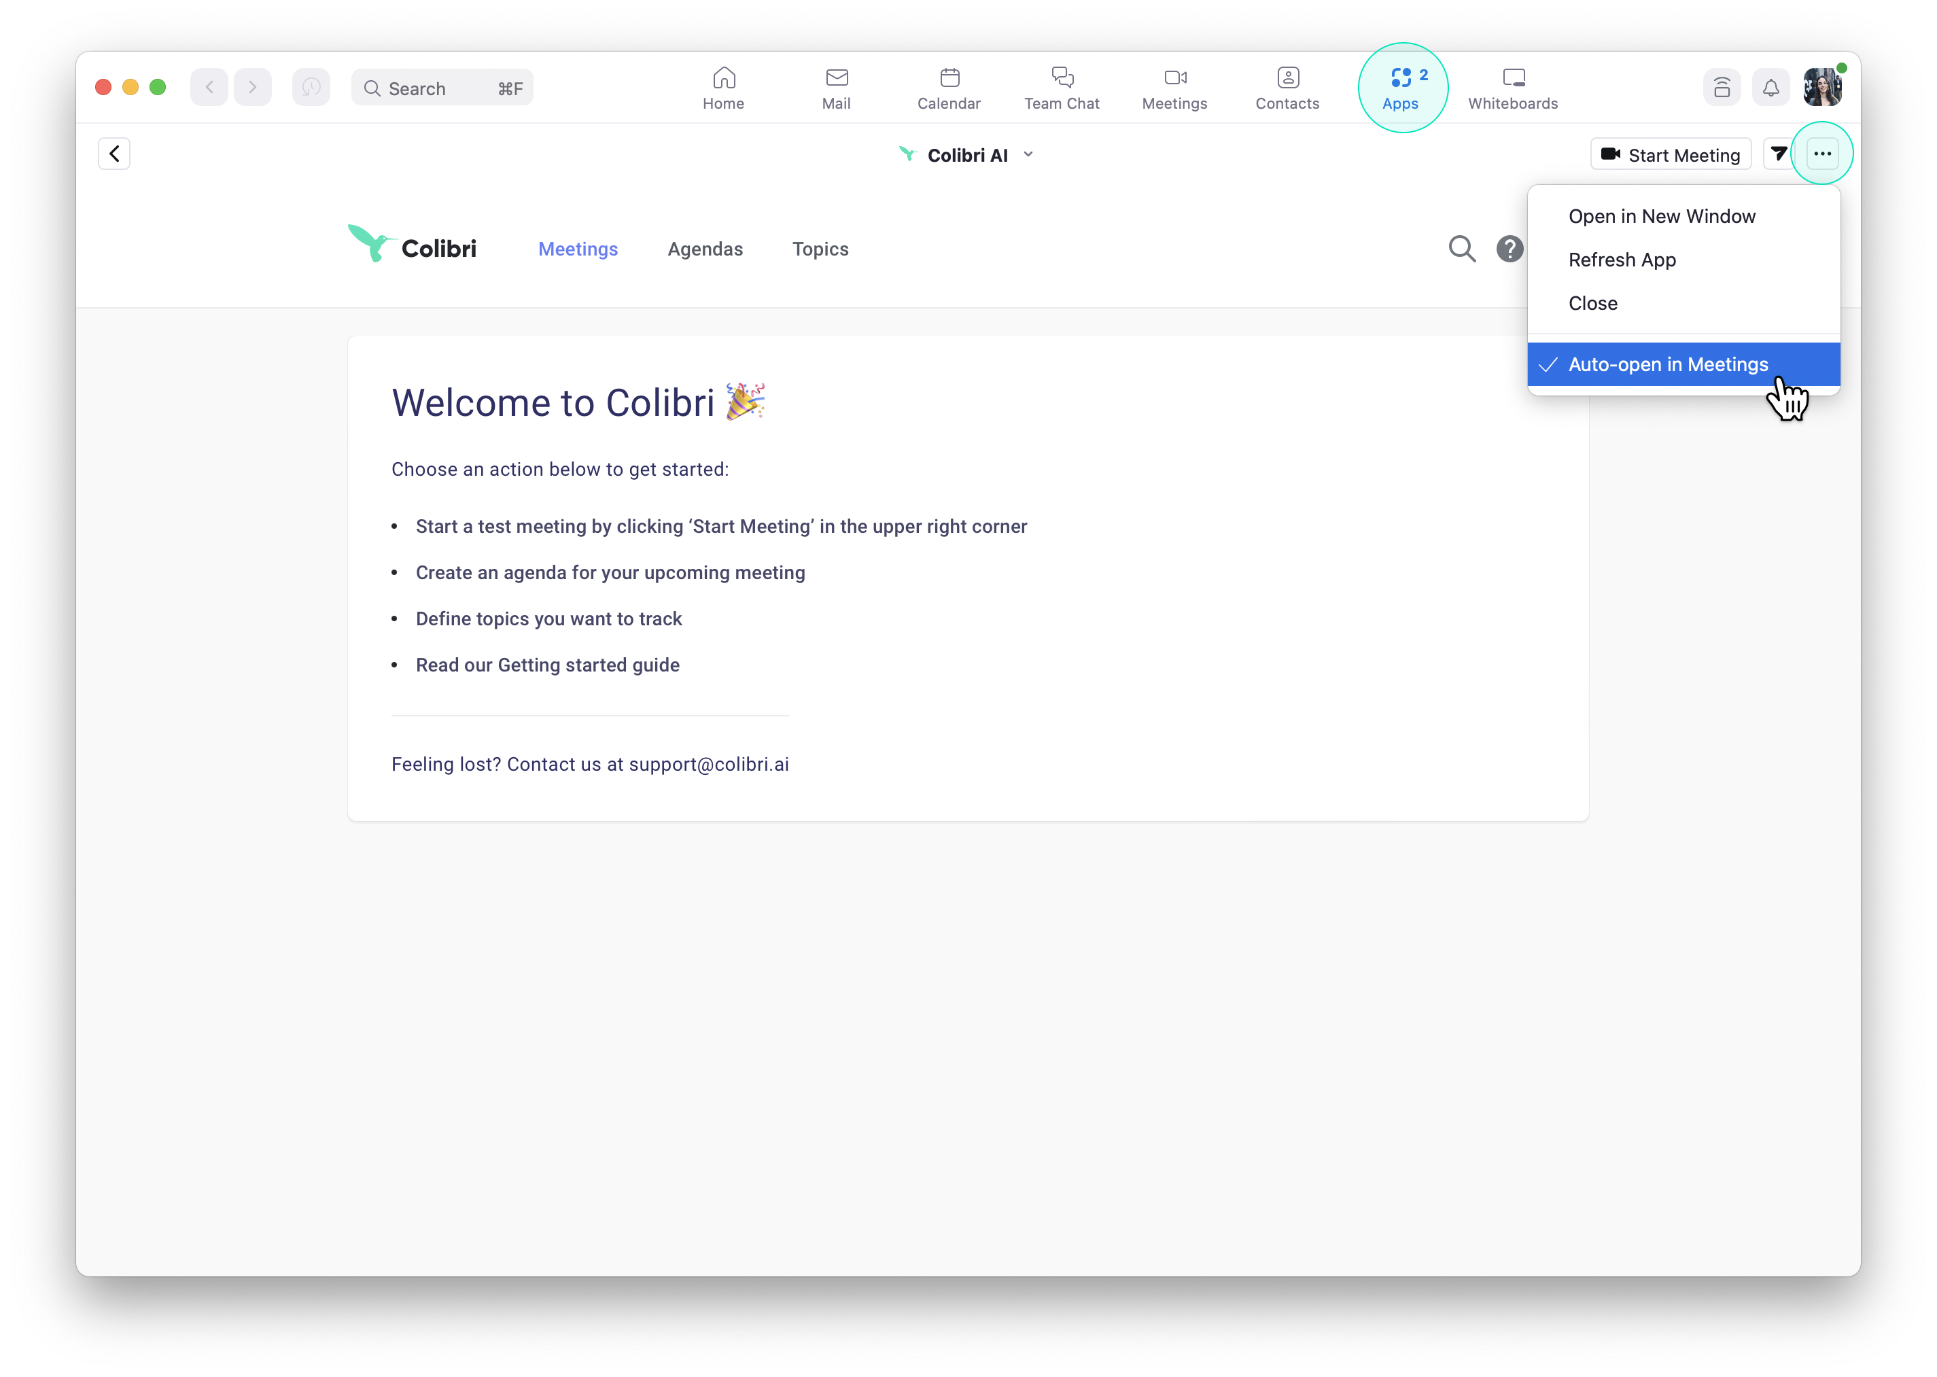Switch to the Agendas tab
The image size is (1937, 1377).
click(x=704, y=249)
